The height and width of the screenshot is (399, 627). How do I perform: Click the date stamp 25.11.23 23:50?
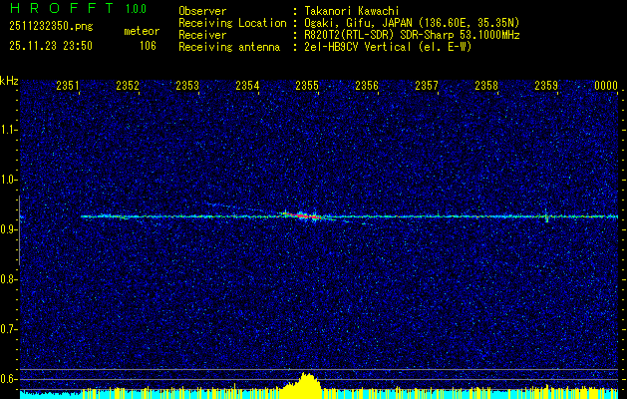click(51, 46)
